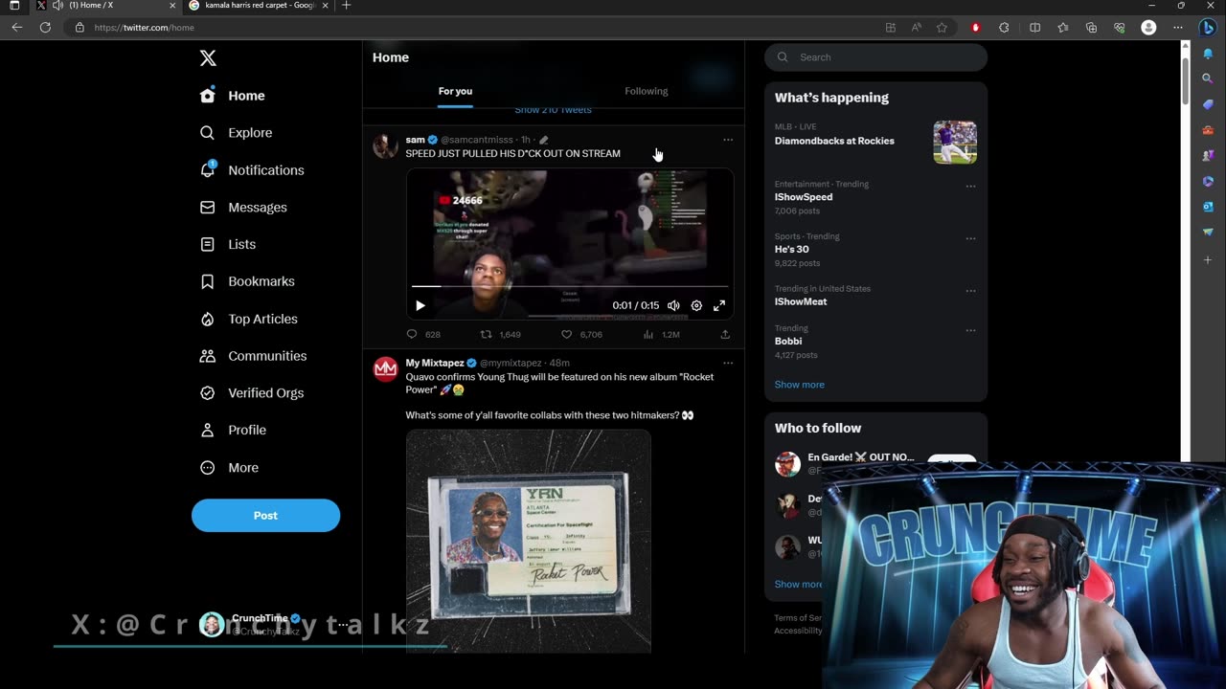The width and height of the screenshot is (1226, 689).
Task: Open options for IShowMeat trend
Action: (970, 290)
